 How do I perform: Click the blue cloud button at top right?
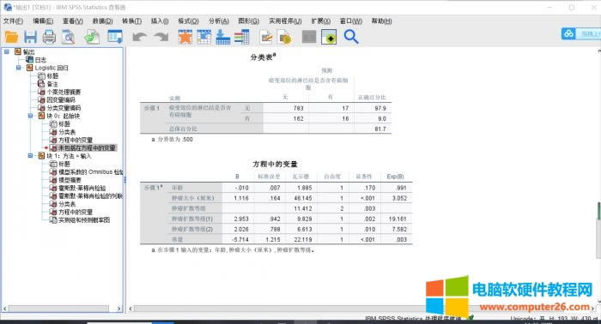tap(568, 34)
